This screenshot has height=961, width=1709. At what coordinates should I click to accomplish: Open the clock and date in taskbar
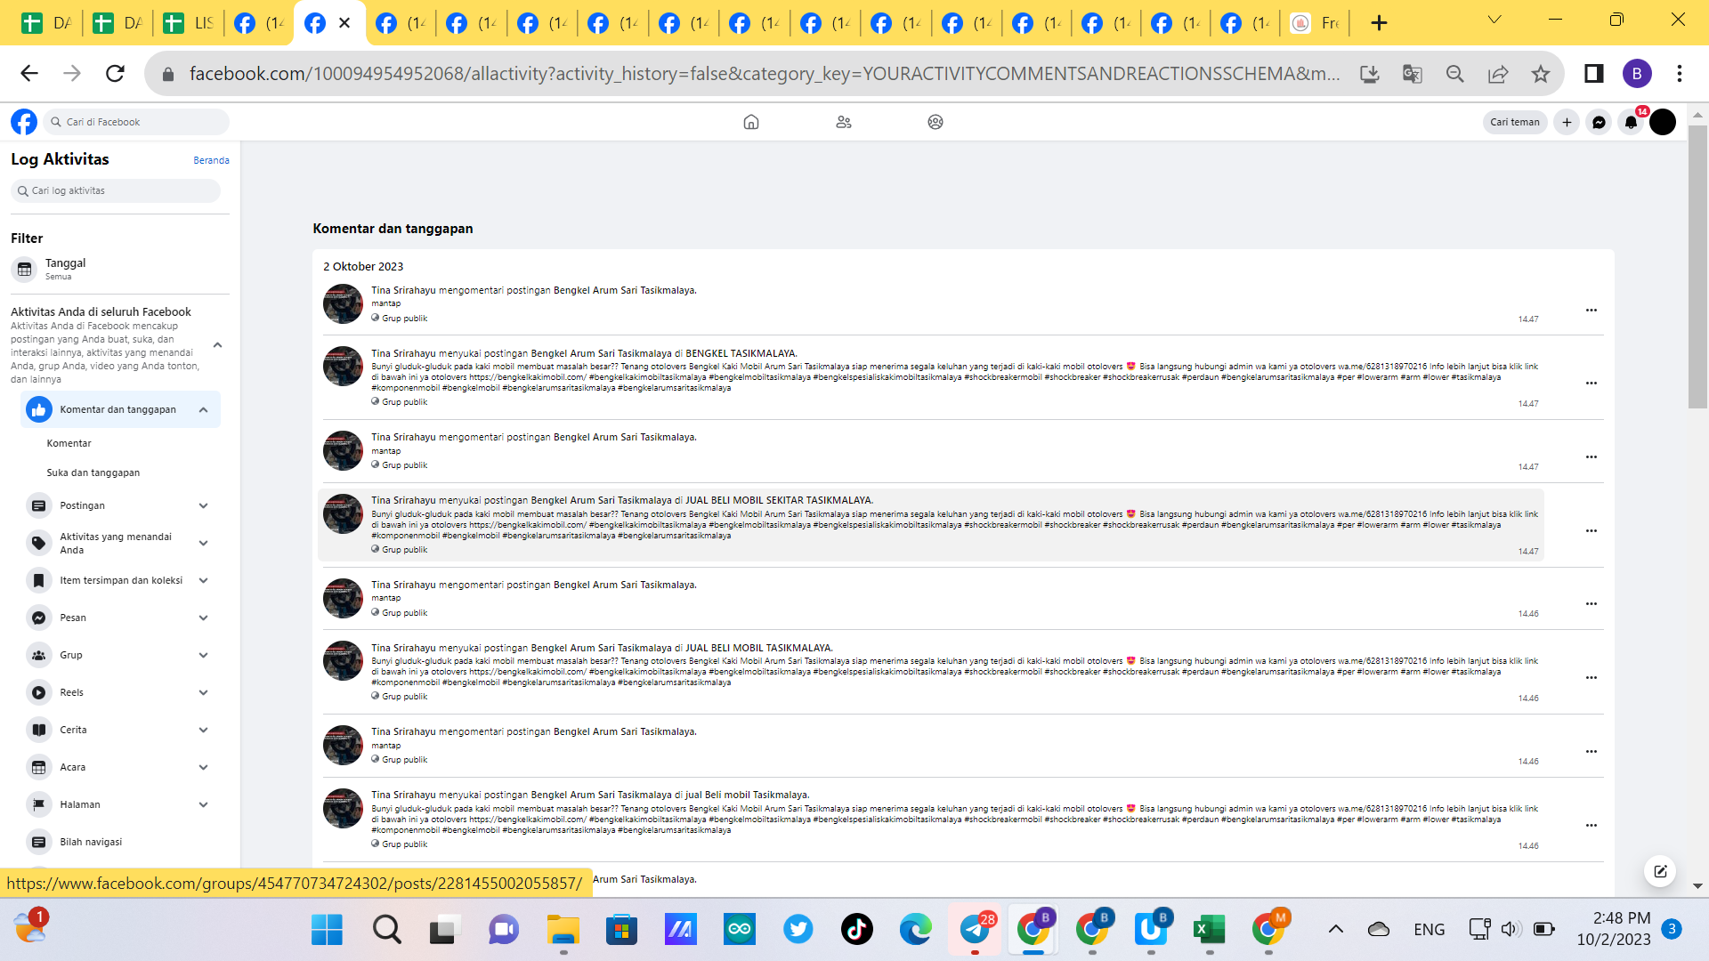pyautogui.click(x=1613, y=929)
